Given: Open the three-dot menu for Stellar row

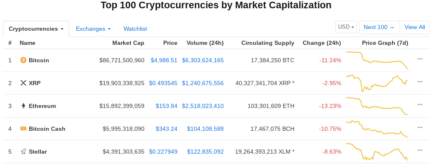Looking at the screenshot, I should click(x=420, y=150).
